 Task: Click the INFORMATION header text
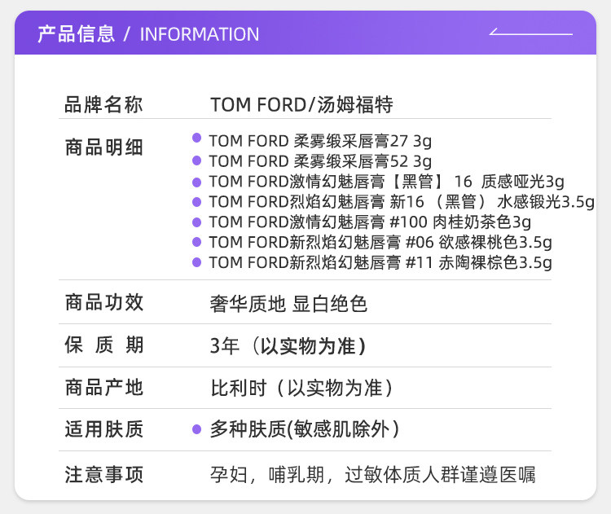(x=200, y=34)
